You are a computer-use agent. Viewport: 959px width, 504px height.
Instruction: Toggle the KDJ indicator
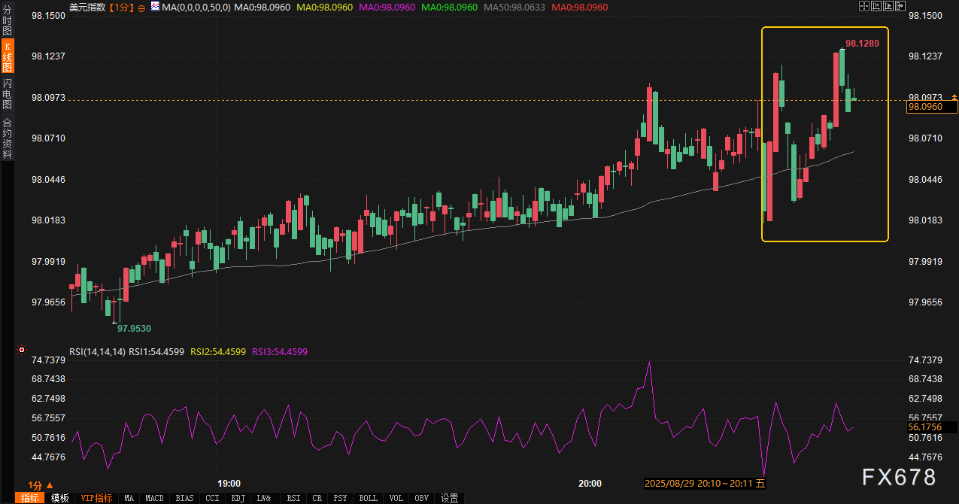[x=238, y=498]
